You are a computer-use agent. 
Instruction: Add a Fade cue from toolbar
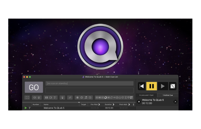(70, 97)
